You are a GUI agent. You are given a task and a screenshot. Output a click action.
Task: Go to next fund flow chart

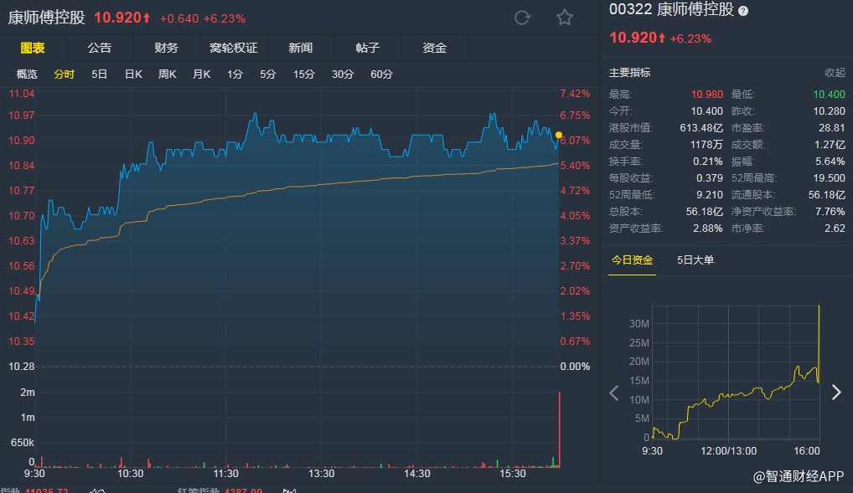(835, 393)
